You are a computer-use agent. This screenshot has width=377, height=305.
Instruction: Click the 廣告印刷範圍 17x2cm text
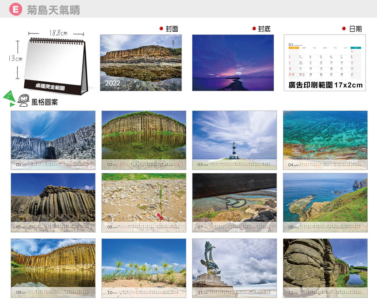pos(325,85)
